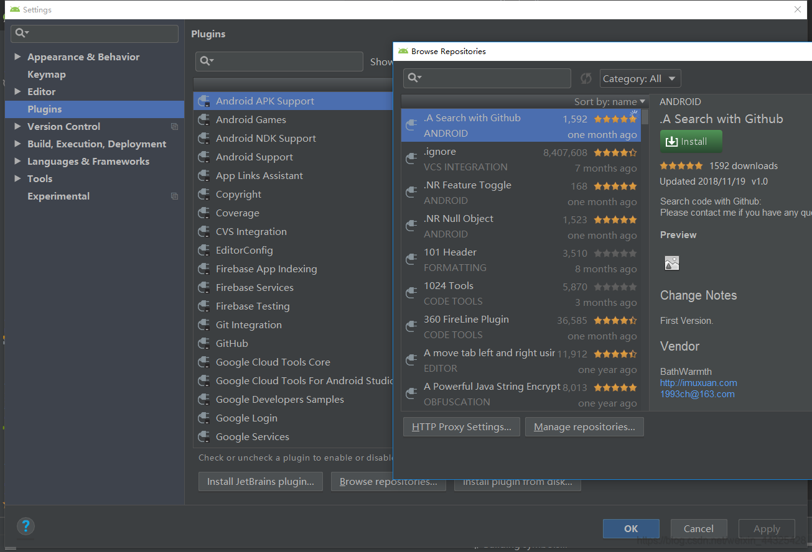The image size is (812, 552).
Task: Click the project-level icon next to Experimental
Action: 174,196
